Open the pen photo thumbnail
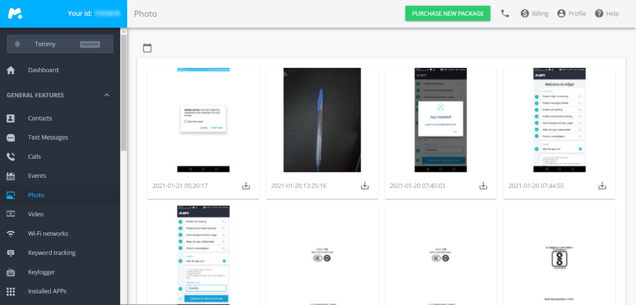Image resolution: width=636 pixels, height=305 pixels. (322, 120)
